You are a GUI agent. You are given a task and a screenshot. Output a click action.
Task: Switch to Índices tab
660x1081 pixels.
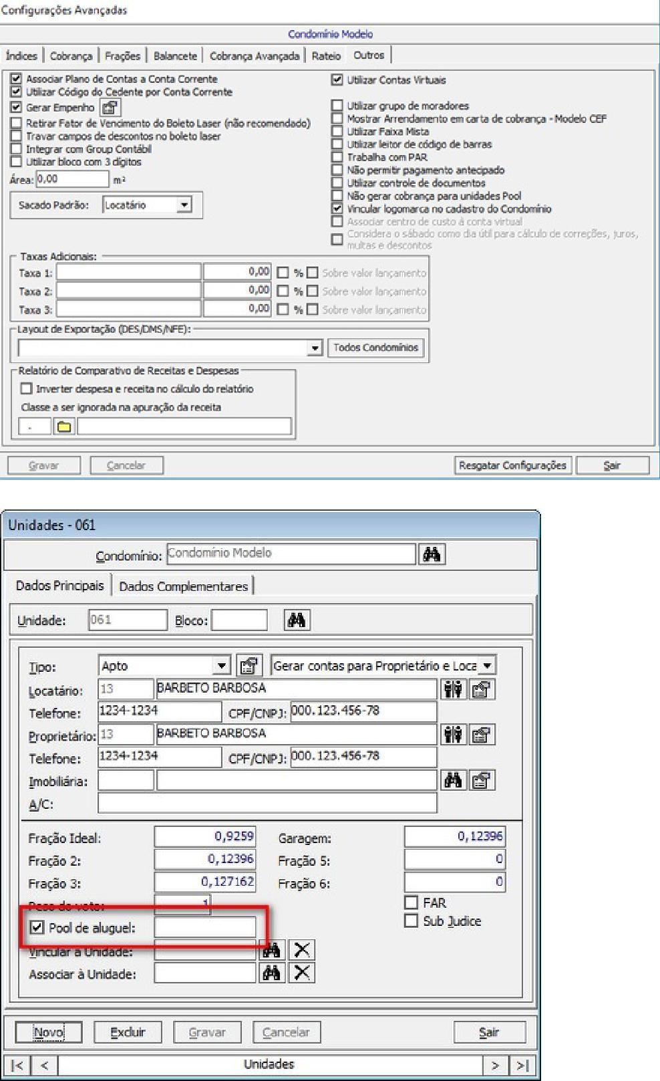(x=21, y=56)
